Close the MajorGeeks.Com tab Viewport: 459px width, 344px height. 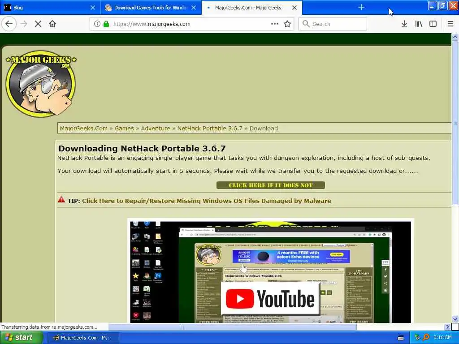pyautogui.click(x=294, y=8)
